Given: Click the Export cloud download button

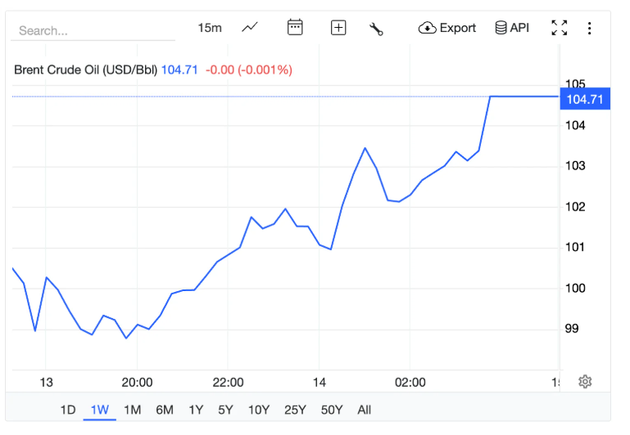Looking at the screenshot, I should [447, 28].
